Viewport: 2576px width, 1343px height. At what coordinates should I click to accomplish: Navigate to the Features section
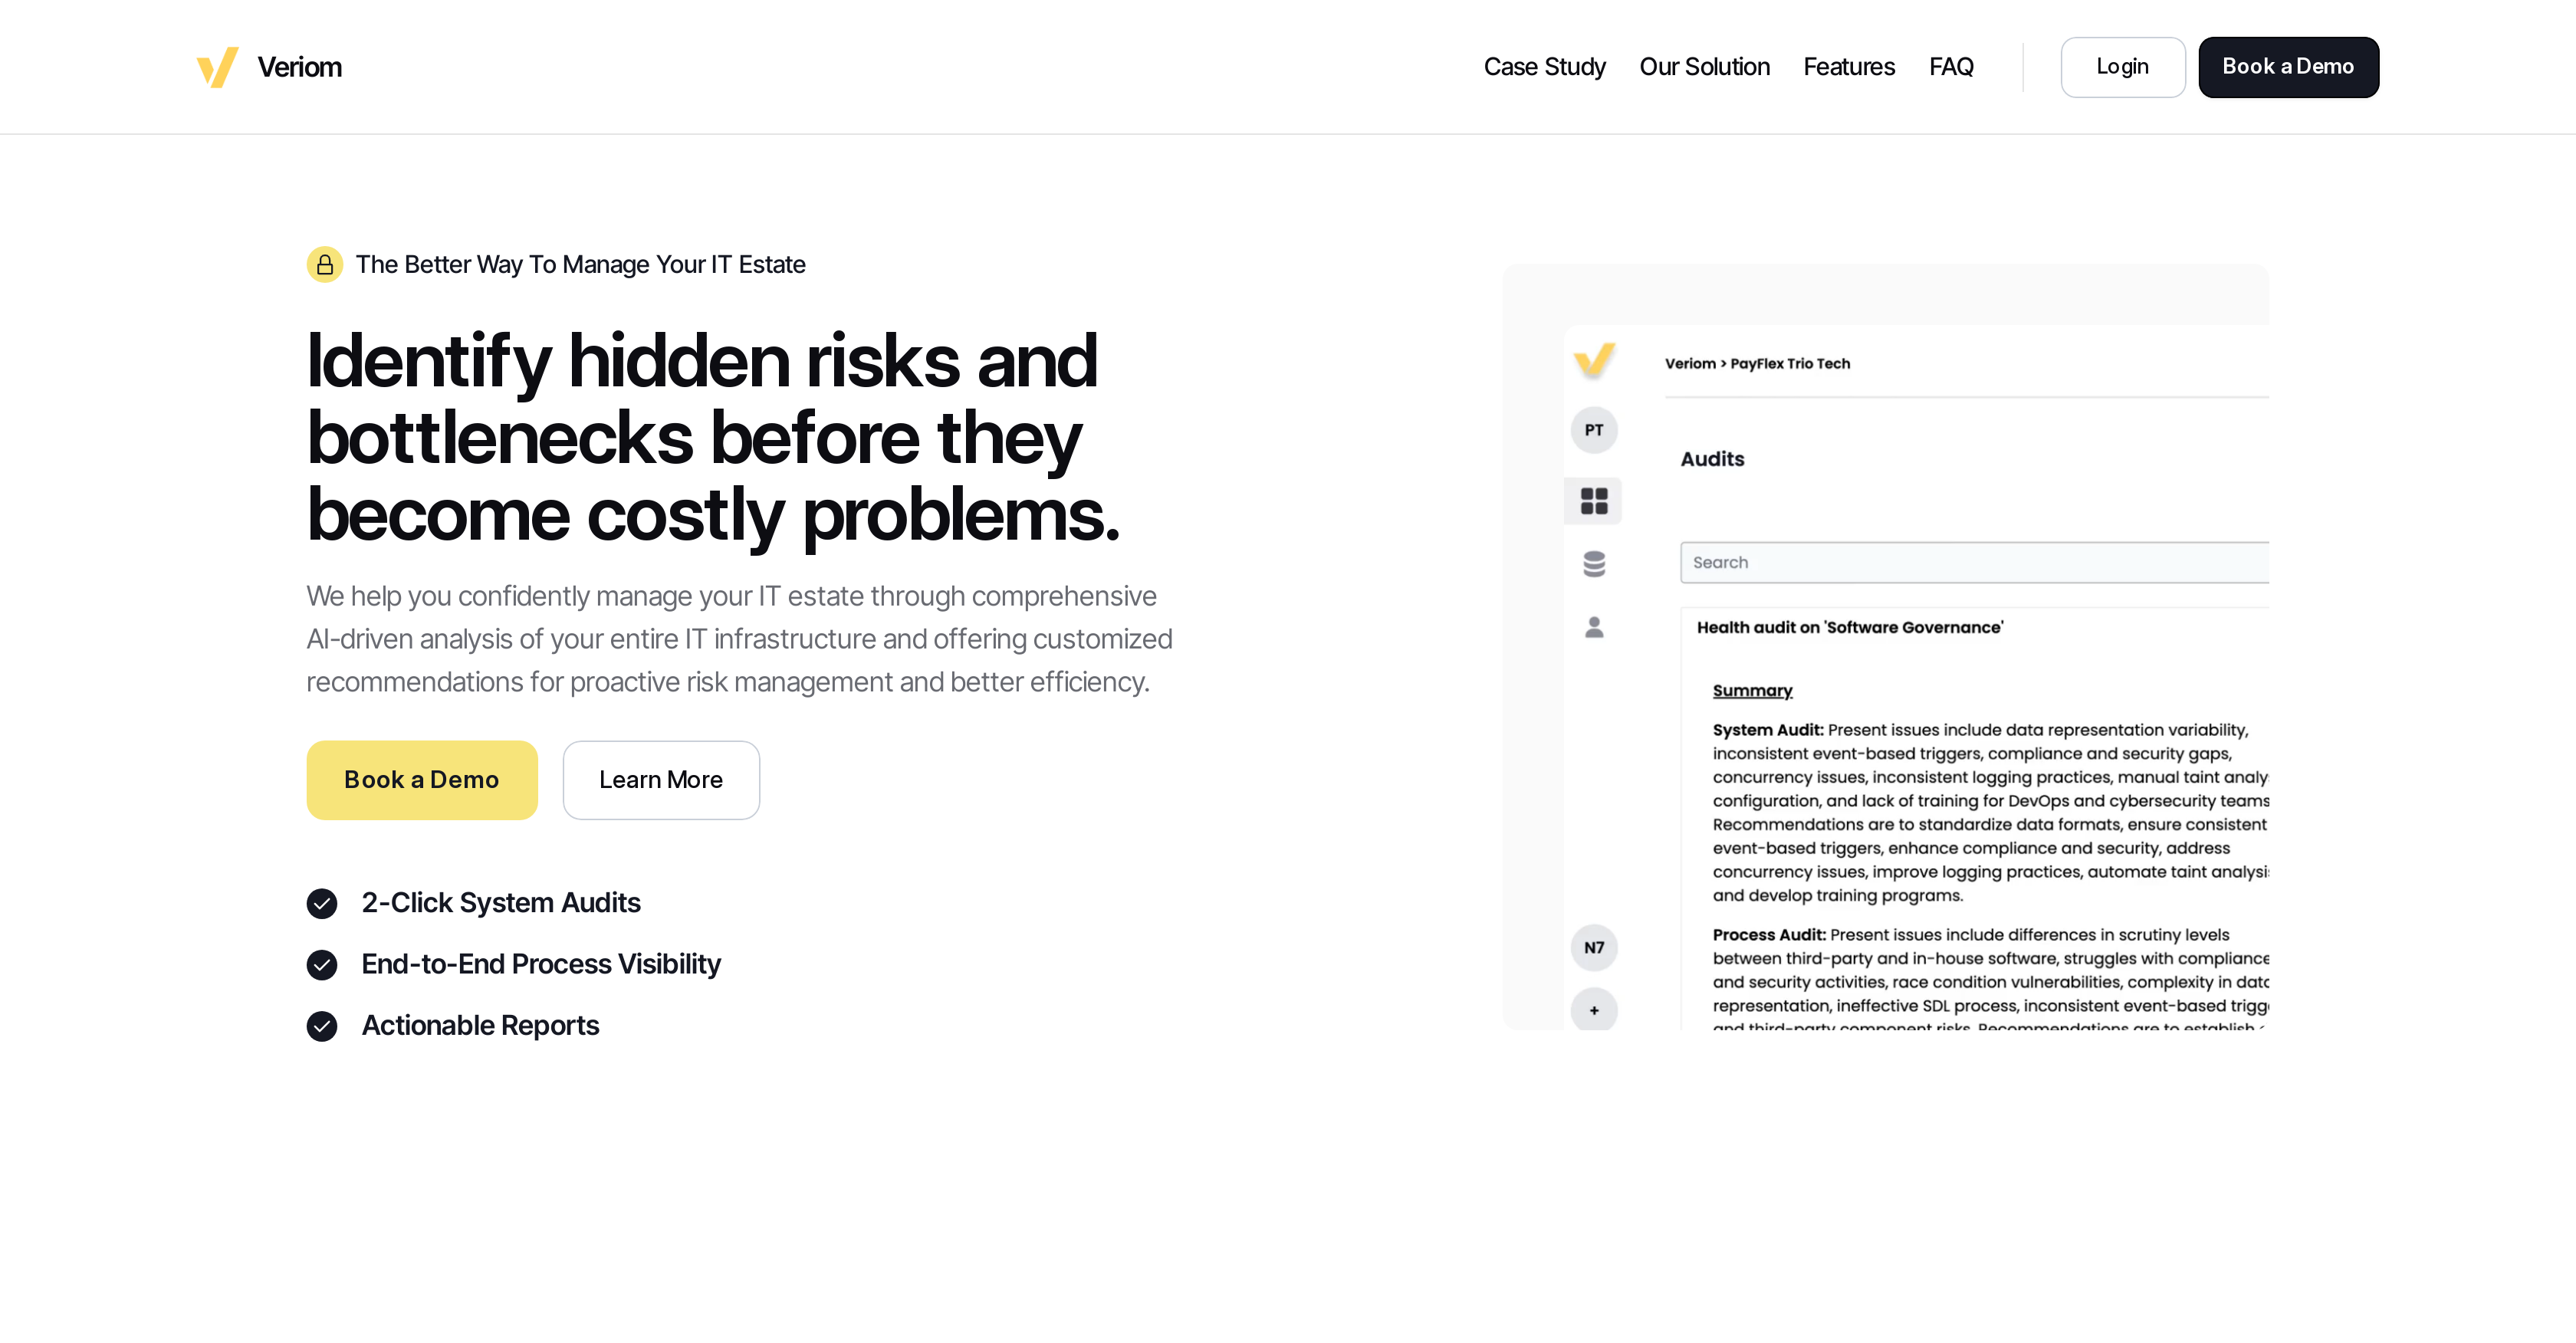(x=1849, y=67)
